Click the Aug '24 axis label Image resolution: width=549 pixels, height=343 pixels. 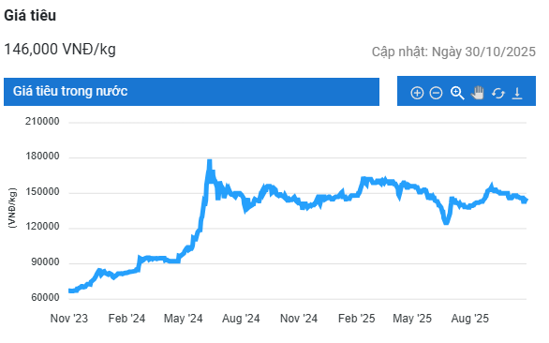tap(241, 318)
